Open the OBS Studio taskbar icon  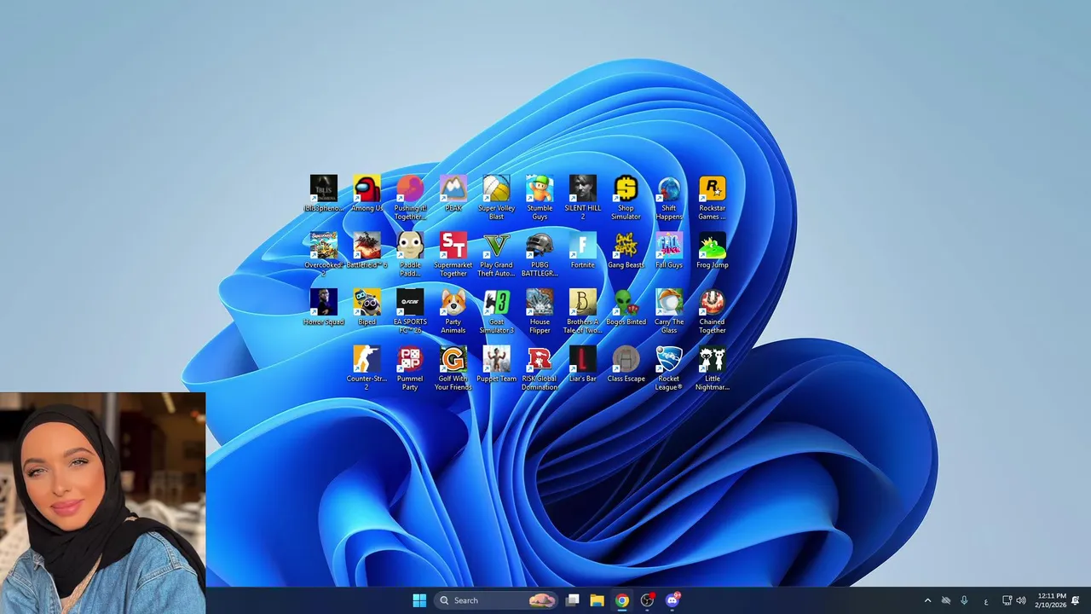tap(648, 600)
